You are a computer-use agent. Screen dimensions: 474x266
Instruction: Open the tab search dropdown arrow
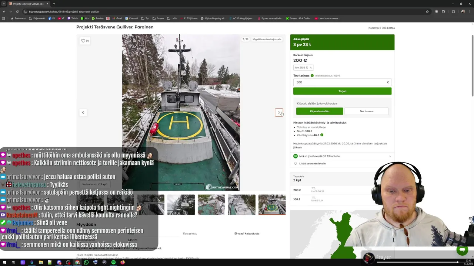4,4
